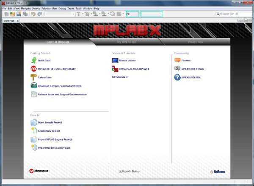
Task: Click the Search (Ctrl+I) input field
Action: 237,14
